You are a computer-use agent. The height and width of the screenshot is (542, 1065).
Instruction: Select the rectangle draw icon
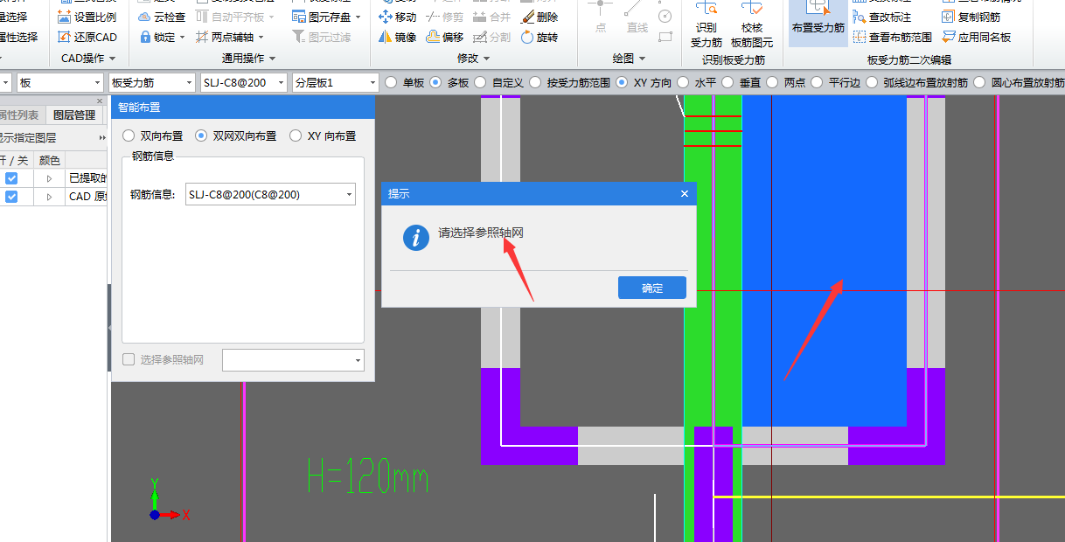[x=665, y=36]
